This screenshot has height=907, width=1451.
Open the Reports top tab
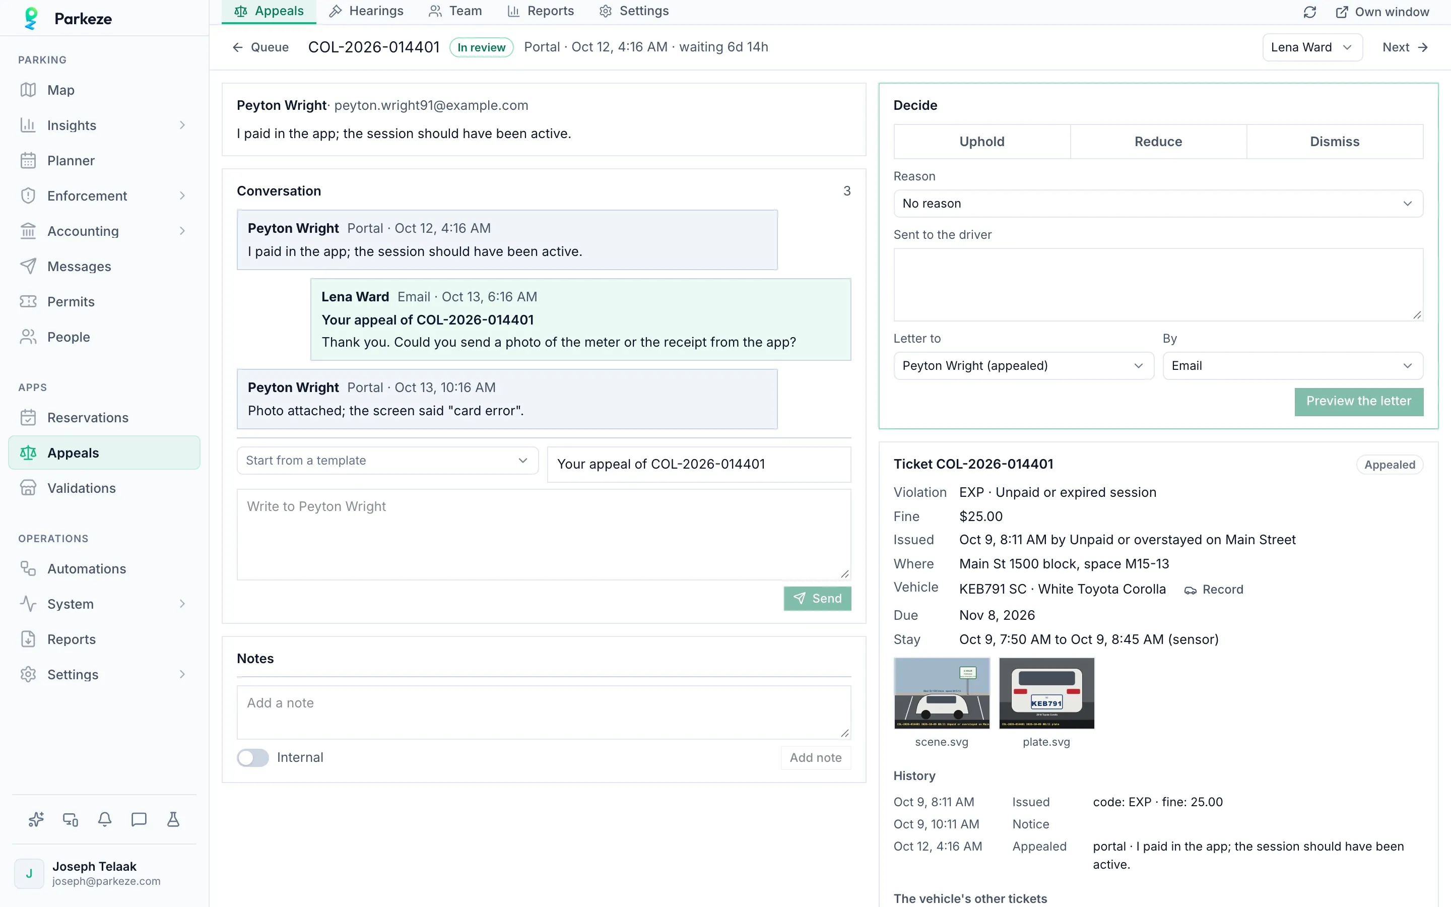point(540,12)
